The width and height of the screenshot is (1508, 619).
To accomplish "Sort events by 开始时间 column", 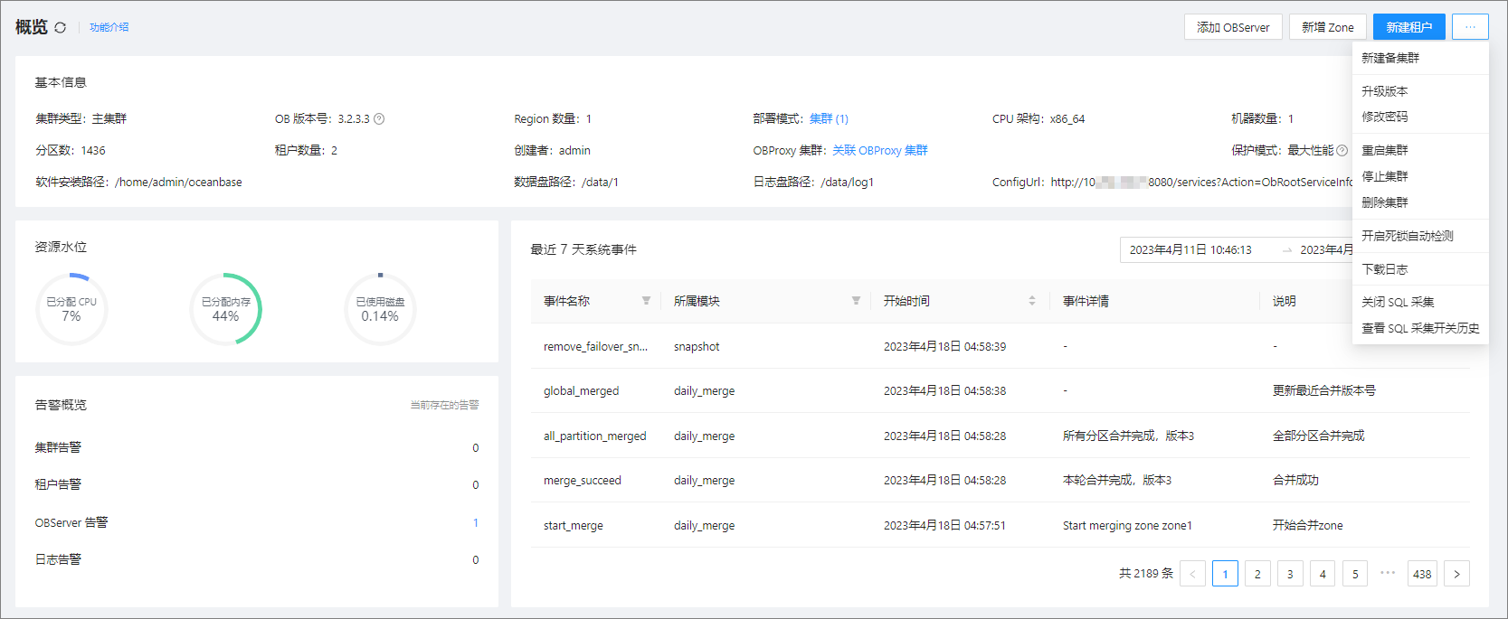I will coord(1032,301).
